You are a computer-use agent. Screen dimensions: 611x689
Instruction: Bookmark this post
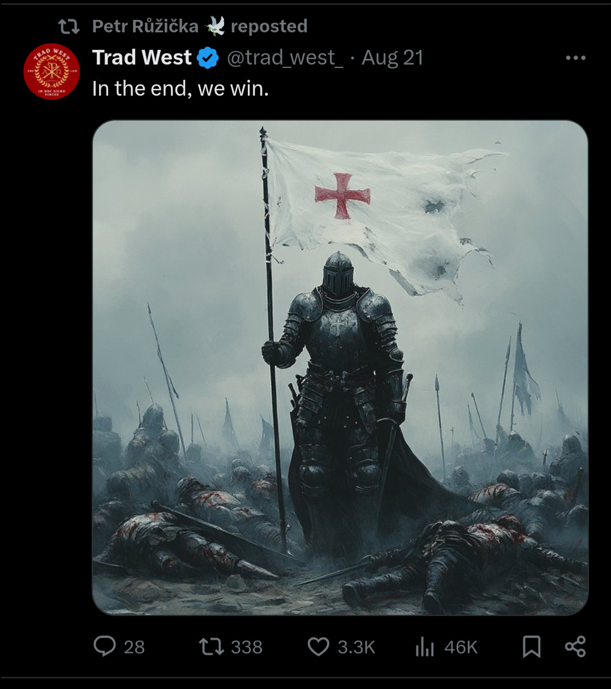click(x=531, y=647)
